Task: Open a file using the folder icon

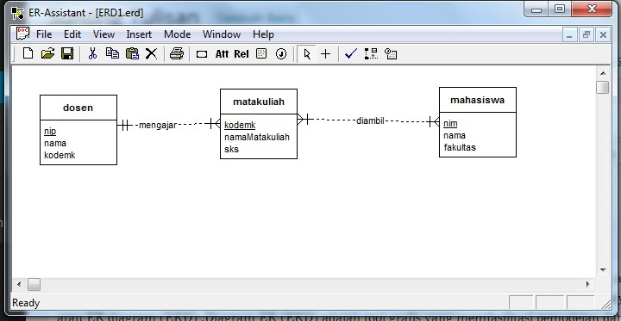Action: coord(48,53)
